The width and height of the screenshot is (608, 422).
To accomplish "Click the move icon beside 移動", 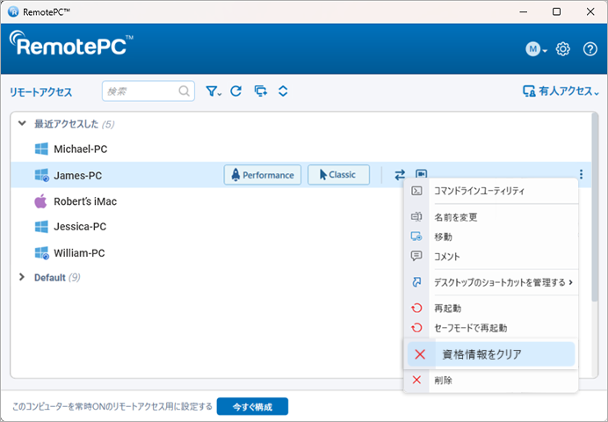I will [x=416, y=236].
